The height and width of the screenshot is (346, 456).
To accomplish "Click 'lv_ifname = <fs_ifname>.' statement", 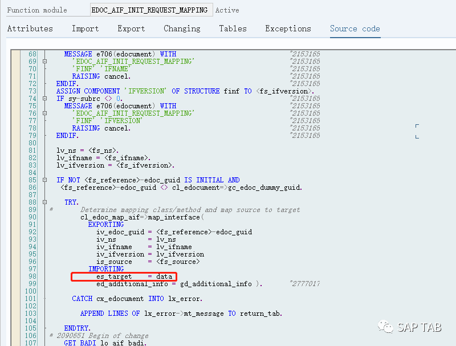I will tap(104, 158).
